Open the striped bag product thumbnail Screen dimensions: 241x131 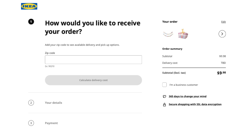coord(183,34)
